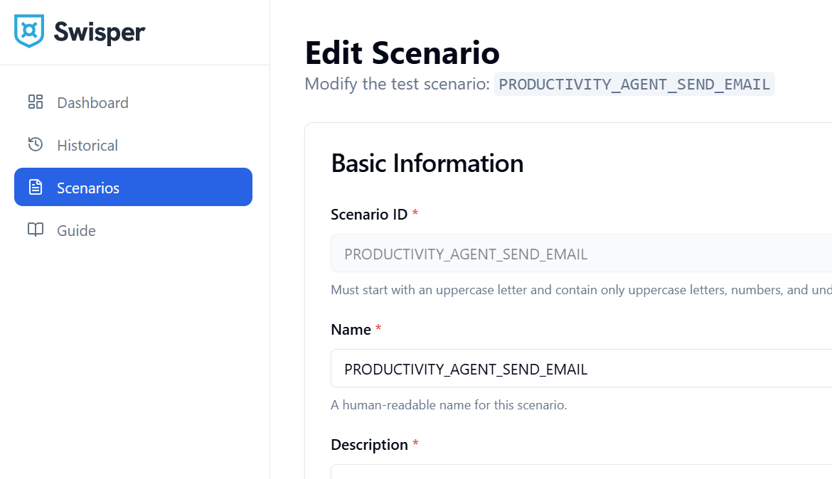This screenshot has width=832, height=479.
Task: Open the Dashboard page
Action: [133, 102]
